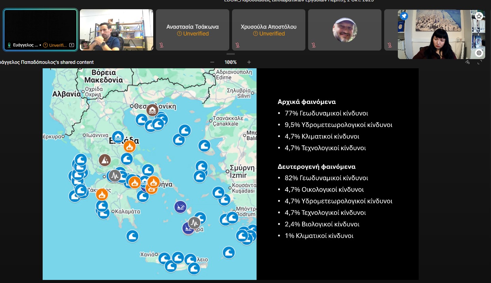Screen dimensions: 491x283
Task: Open self-view settings gear icon
Action: [479, 53]
